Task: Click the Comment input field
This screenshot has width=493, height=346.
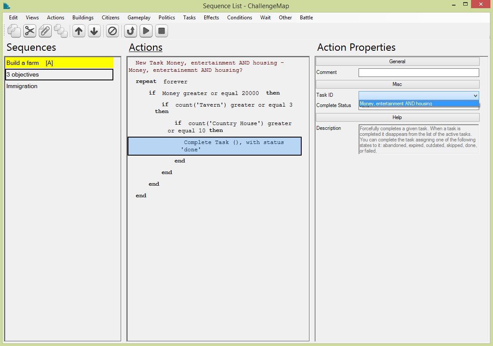Action: [418, 73]
